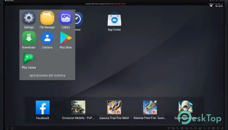Open Garena Free Fire: Ilumi... game
Image resolution: width=228 pixels, height=130 pixels.
[150, 108]
